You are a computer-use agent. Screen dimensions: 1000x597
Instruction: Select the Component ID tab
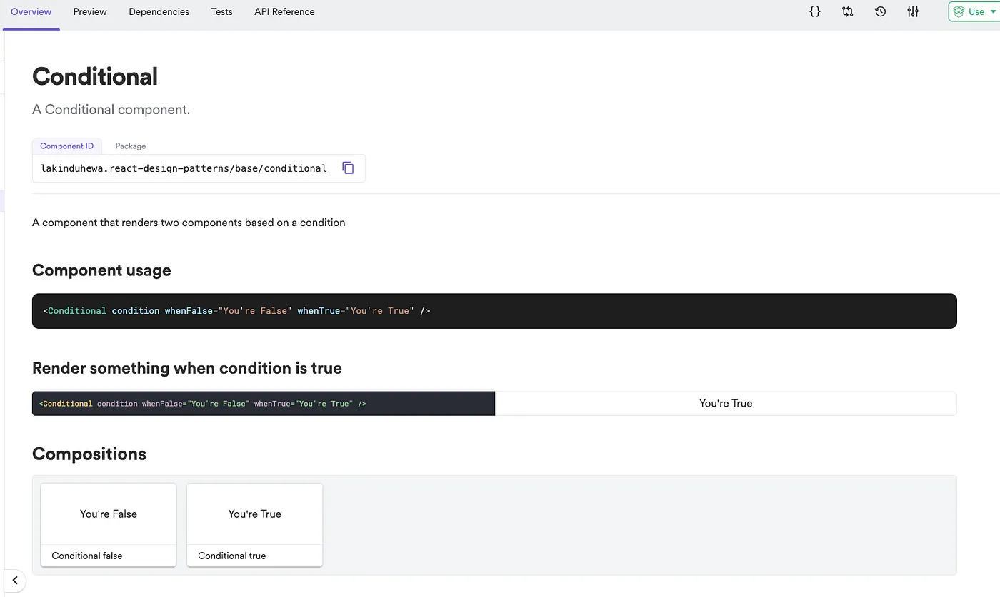coord(66,146)
